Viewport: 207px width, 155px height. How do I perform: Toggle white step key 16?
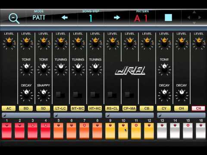pos(201,131)
